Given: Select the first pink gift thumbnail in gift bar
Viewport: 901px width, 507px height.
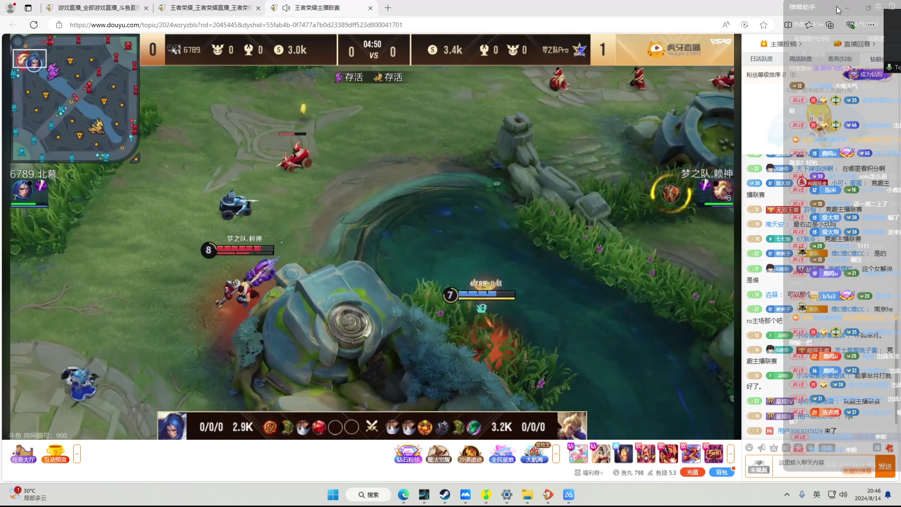Looking at the screenshot, I should (x=578, y=453).
